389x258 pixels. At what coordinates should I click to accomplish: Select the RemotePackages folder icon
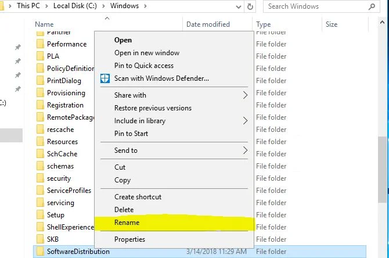click(40, 117)
